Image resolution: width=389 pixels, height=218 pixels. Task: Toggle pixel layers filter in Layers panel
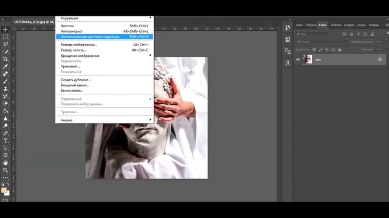pos(345,34)
